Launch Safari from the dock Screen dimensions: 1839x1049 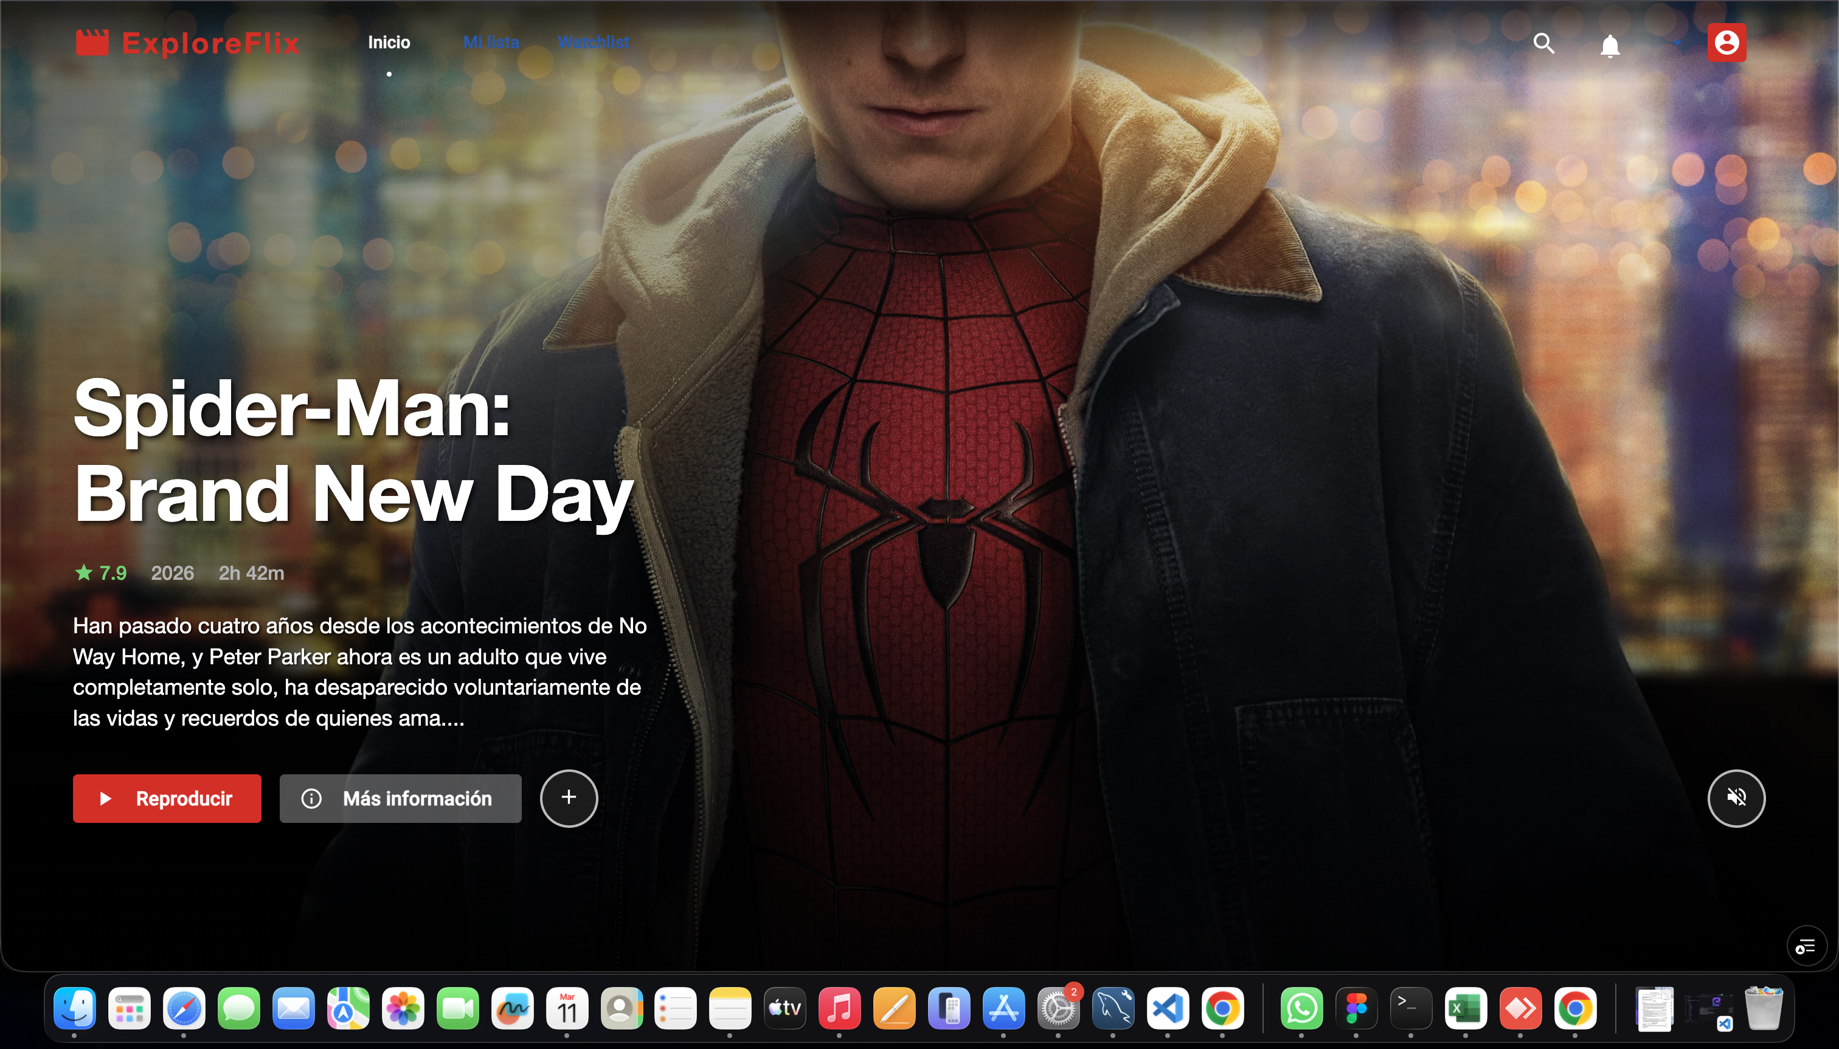(184, 1008)
